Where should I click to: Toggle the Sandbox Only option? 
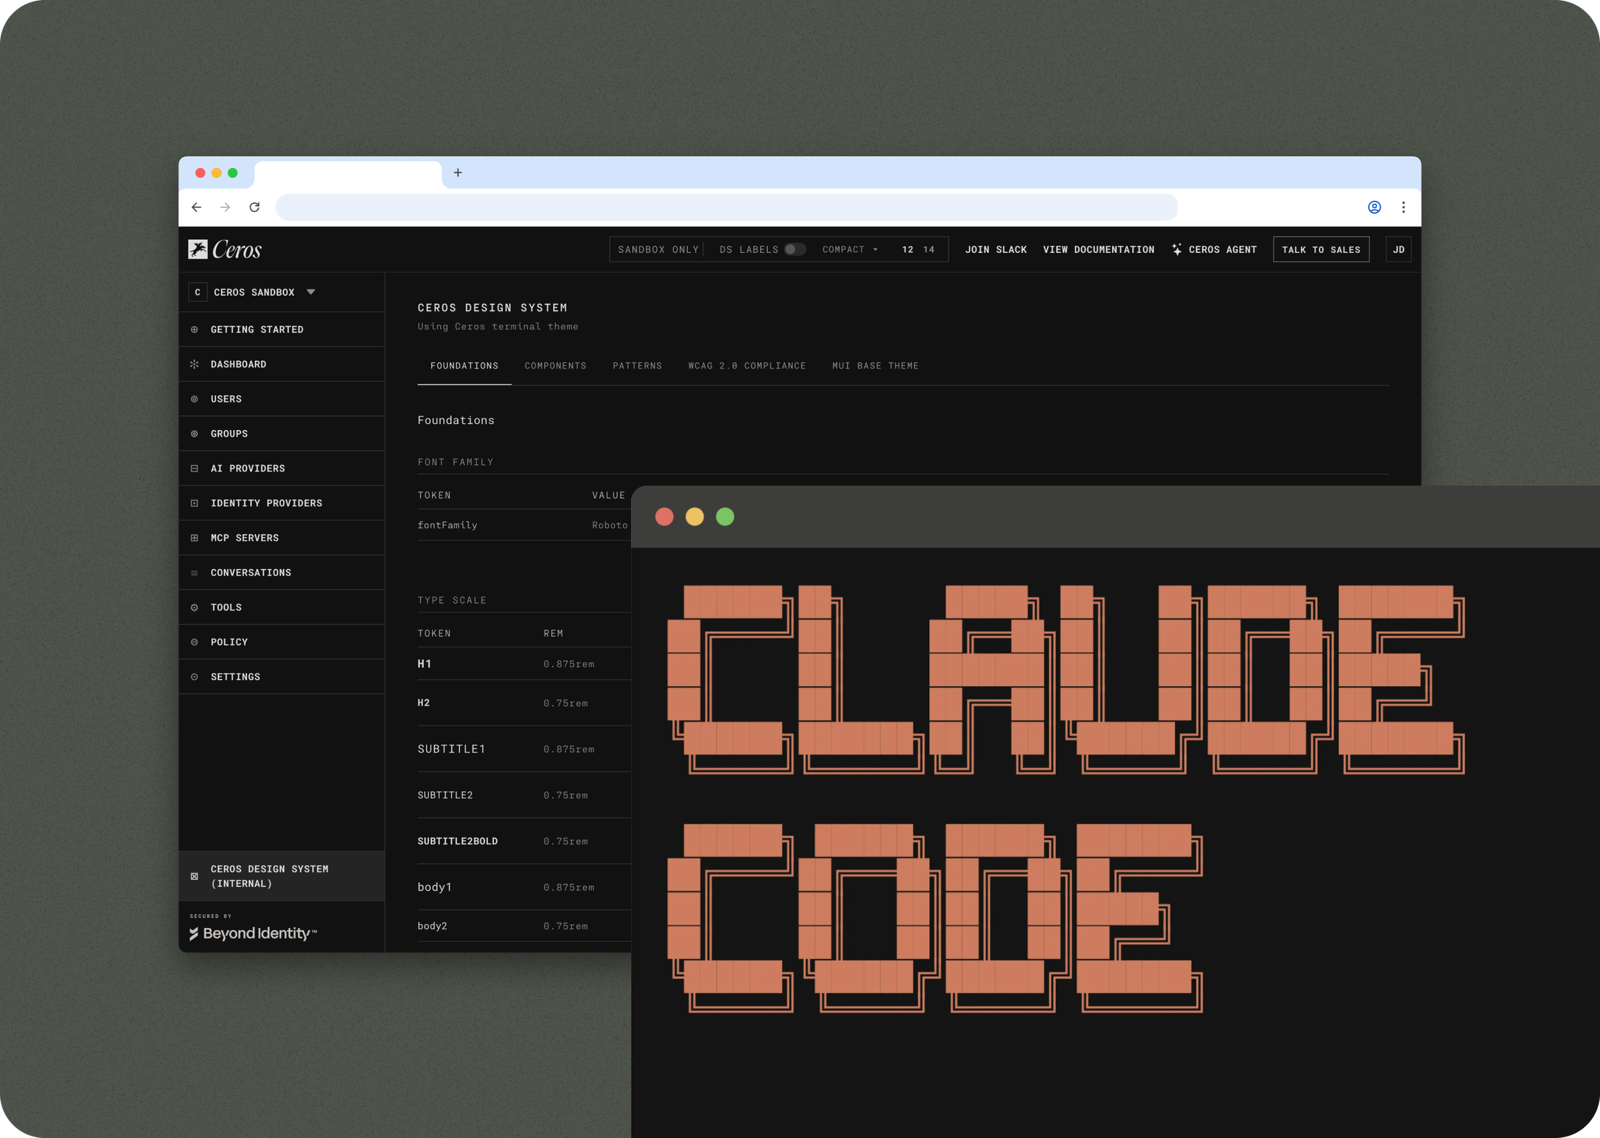tap(658, 250)
